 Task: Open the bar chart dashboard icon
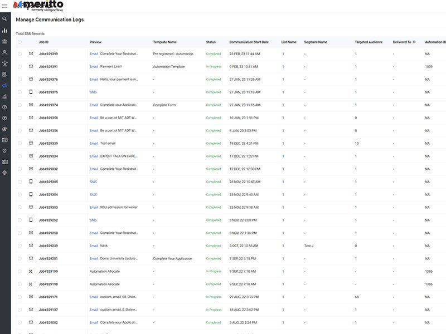click(4, 31)
